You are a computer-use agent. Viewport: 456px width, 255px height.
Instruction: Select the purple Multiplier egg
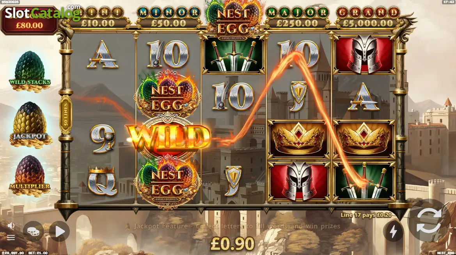[30, 176]
